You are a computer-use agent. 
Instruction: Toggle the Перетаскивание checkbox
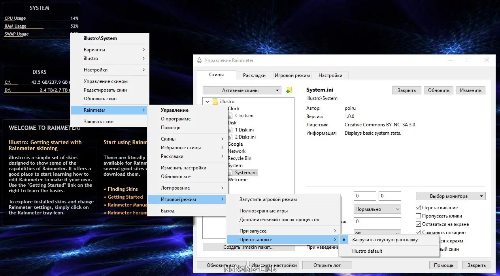(419, 208)
